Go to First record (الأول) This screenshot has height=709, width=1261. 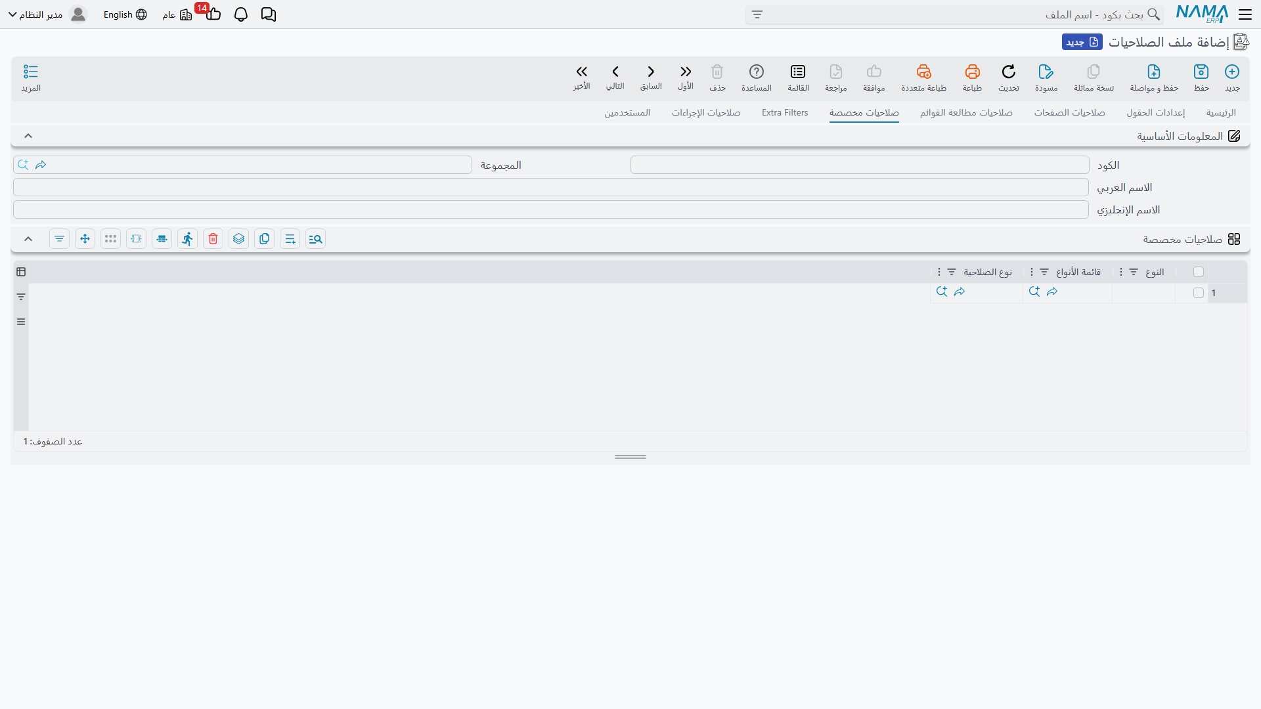(686, 77)
